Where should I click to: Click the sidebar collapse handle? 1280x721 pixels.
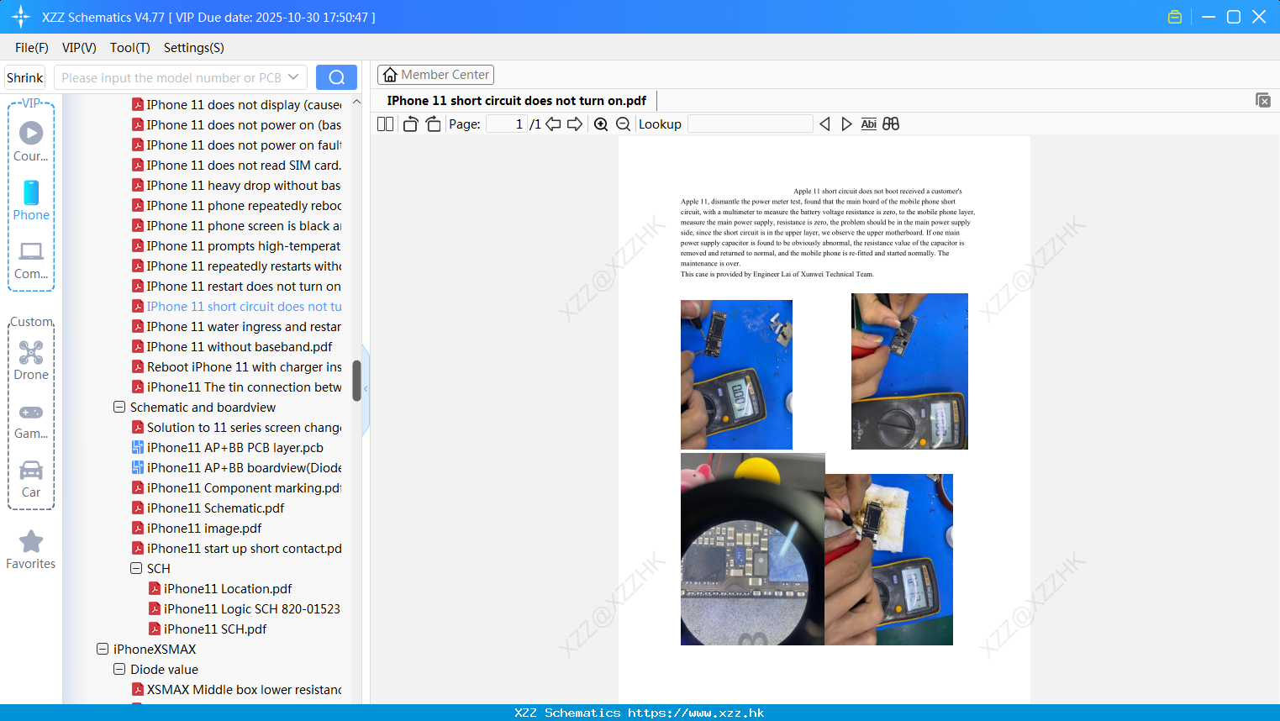366,388
